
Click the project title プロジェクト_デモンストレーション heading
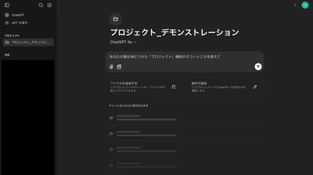click(x=174, y=32)
